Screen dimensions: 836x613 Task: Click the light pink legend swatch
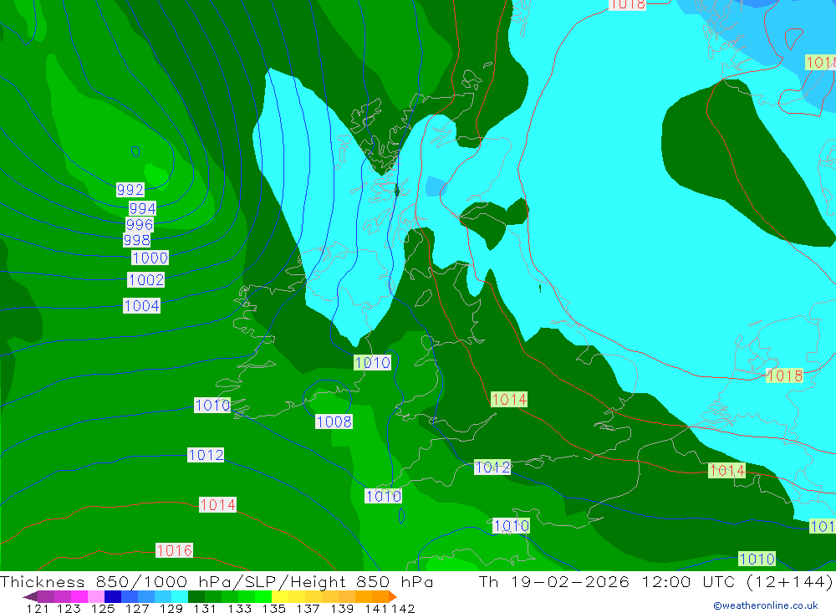coord(96,596)
